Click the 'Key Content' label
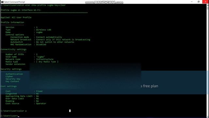The image size is (209, 118). (x=12, y=81)
